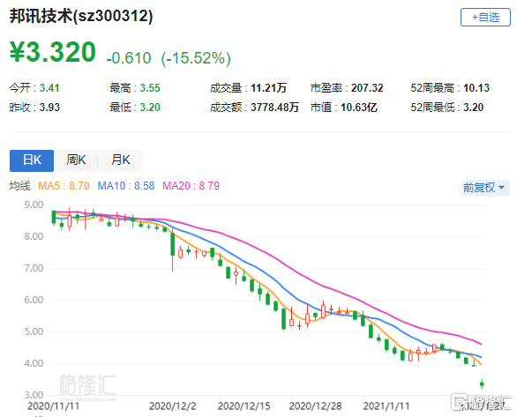Click the 2021/1/11 date axis label
This screenshot has width=517, height=417.
tap(386, 406)
